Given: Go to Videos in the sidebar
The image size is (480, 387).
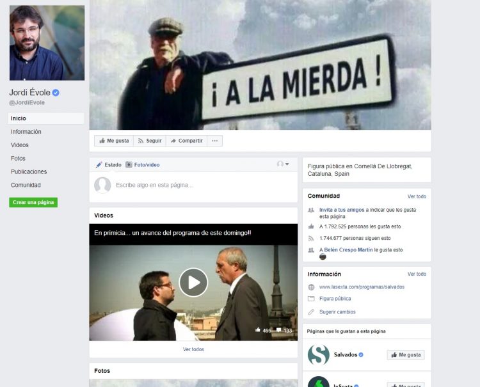Looking at the screenshot, I should tap(20, 145).
